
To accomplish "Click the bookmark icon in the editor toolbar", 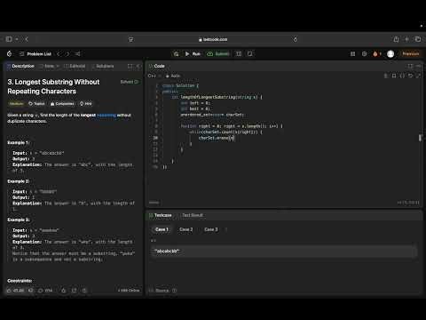I will pyautogui.click(x=394, y=76).
